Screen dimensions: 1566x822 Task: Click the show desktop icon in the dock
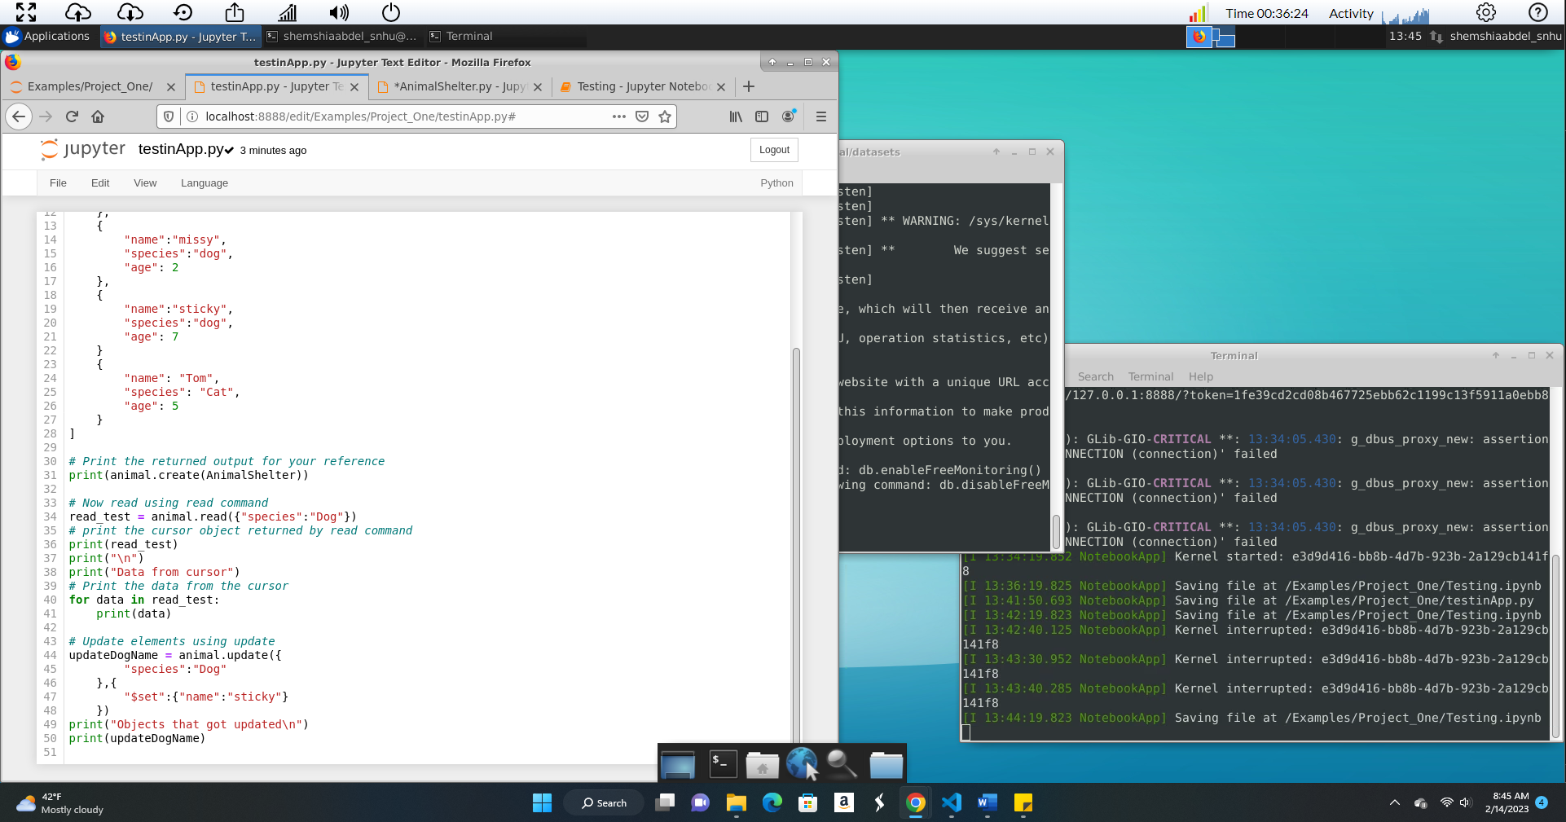678,764
